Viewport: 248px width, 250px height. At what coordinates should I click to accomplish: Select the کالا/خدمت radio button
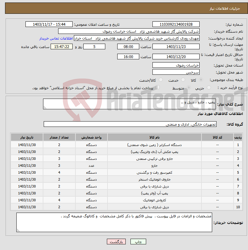click(x=161, y=80)
